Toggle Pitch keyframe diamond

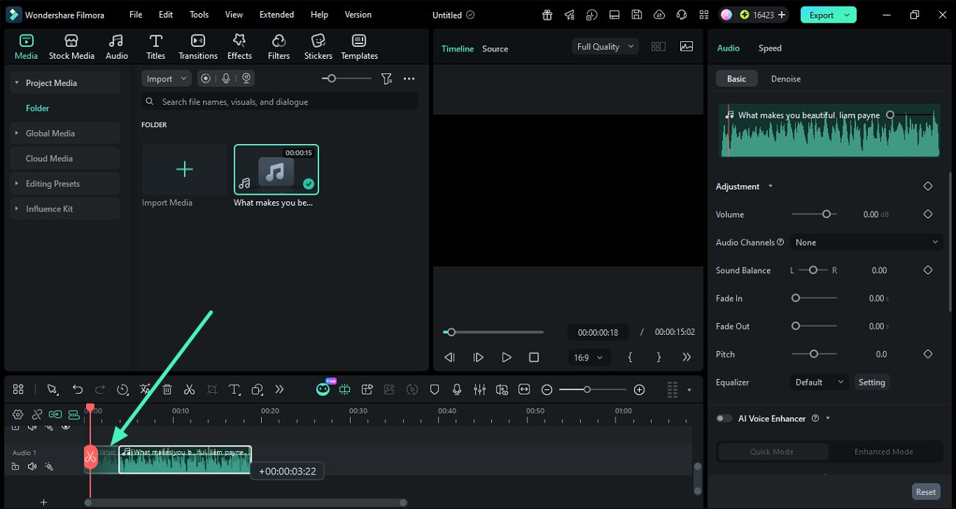click(x=927, y=354)
